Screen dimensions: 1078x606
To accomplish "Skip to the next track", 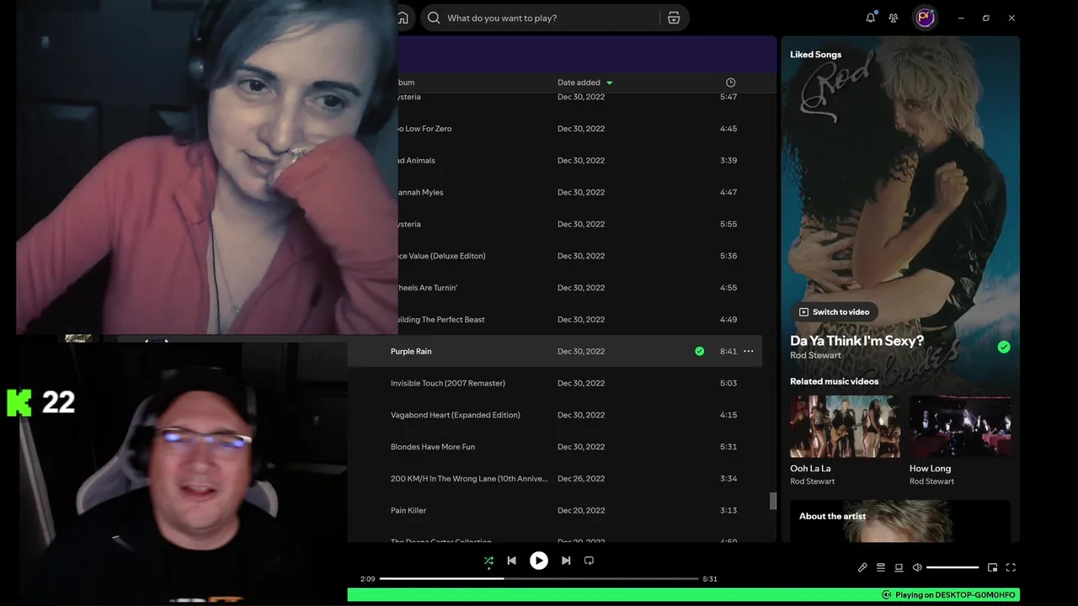I will pyautogui.click(x=566, y=561).
